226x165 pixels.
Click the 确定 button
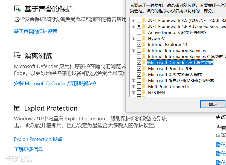(x=213, y=104)
